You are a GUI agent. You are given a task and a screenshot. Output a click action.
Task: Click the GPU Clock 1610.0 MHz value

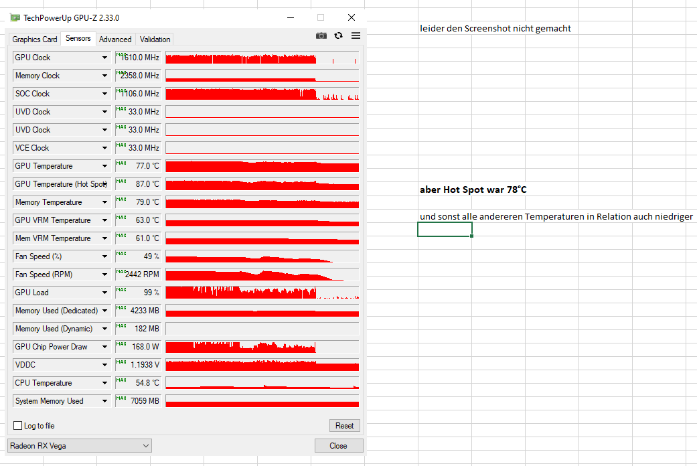tap(138, 58)
